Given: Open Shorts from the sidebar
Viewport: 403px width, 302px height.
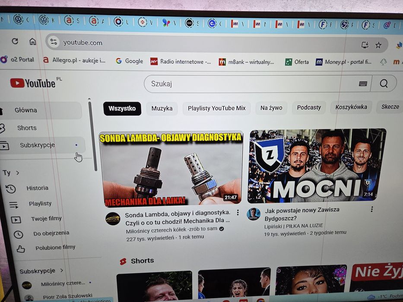Looking at the screenshot, I should [x=27, y=128].
